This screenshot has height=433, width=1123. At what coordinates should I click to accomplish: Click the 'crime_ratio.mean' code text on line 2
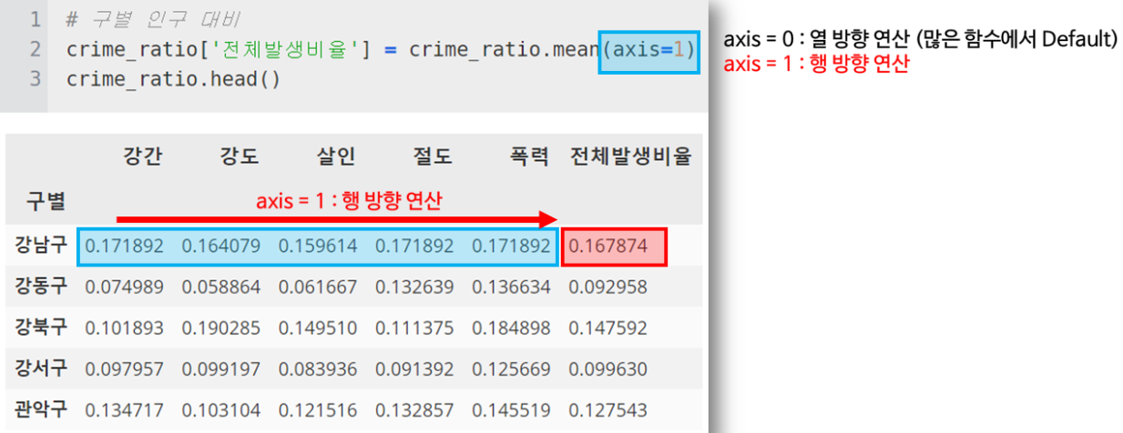coord(504,49)
